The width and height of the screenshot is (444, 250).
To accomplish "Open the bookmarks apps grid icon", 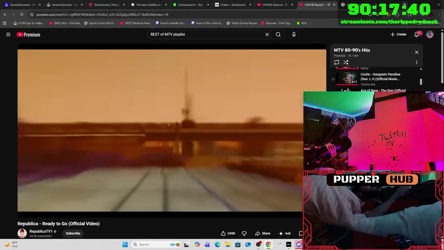I will pos(5,23).
